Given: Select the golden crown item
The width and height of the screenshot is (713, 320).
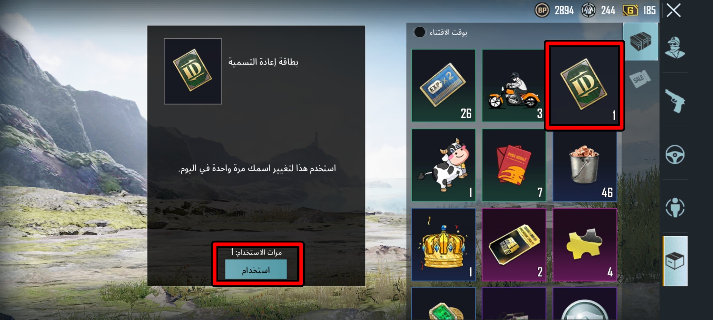Looking at the screenshot, I should pyautogui.click(x=443, y=244).
